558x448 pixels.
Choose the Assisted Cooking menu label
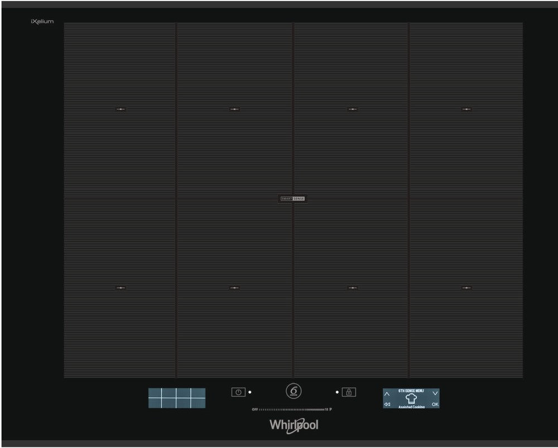[x=411, y=407]
